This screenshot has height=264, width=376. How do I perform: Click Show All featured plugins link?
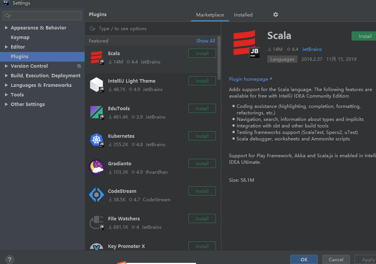(x=206, y=41)
